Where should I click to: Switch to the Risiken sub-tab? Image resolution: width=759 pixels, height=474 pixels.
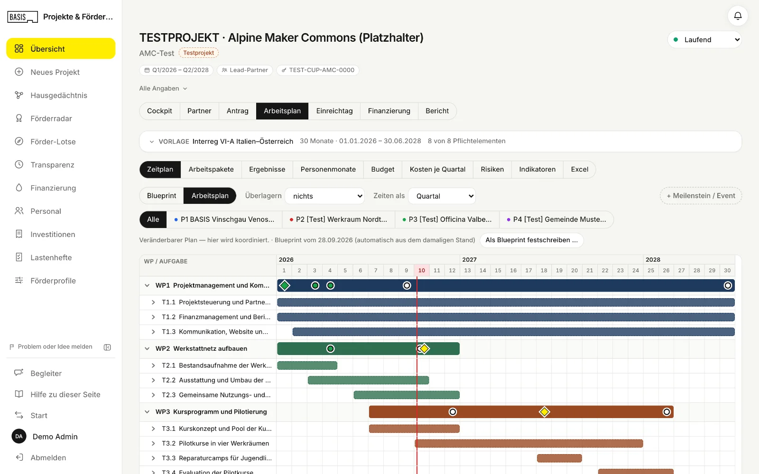coord(492,169)
